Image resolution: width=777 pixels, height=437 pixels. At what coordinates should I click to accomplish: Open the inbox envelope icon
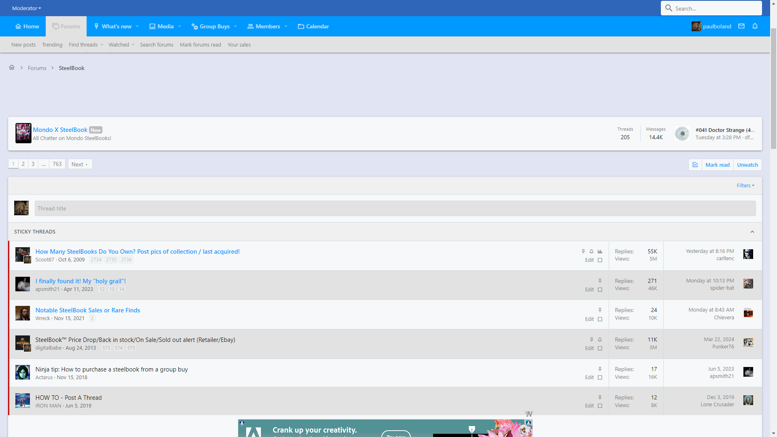point(741,26)
